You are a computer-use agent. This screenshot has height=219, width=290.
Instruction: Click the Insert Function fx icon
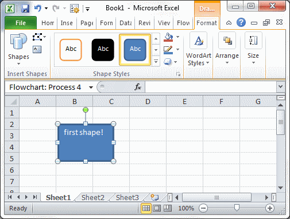coord(138,87)
